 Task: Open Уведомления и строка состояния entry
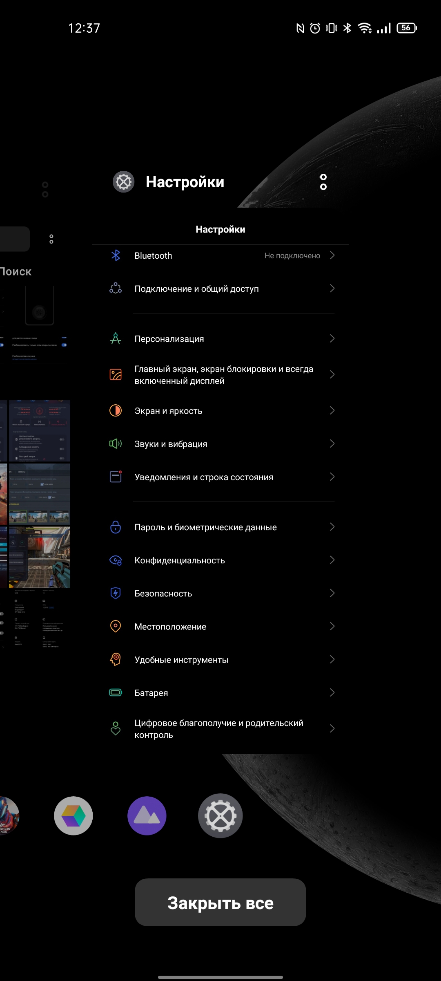click(x=220, y=477)
